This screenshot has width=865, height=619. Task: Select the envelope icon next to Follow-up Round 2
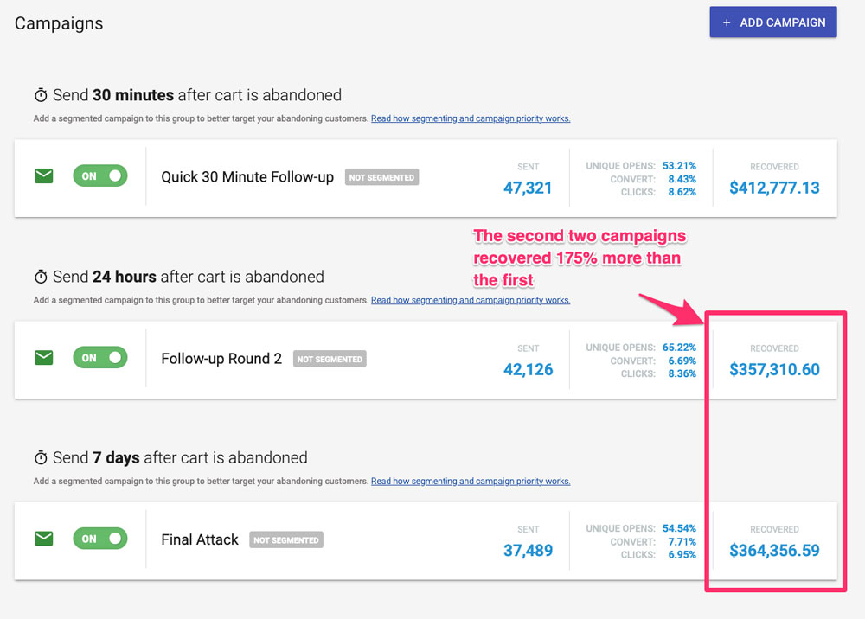(43, 357)
